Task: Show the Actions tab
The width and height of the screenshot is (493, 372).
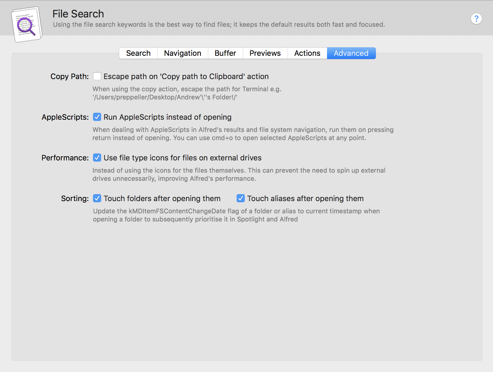Action: (x=307, y=53)
